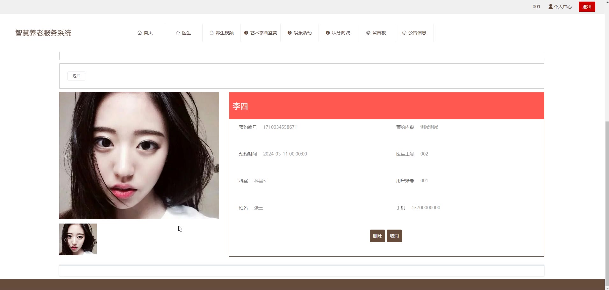Open the 艺术字画鉴赏 menu item
Image resolution: width=609 pixels, height=290 pixels.
pos(261,33)
